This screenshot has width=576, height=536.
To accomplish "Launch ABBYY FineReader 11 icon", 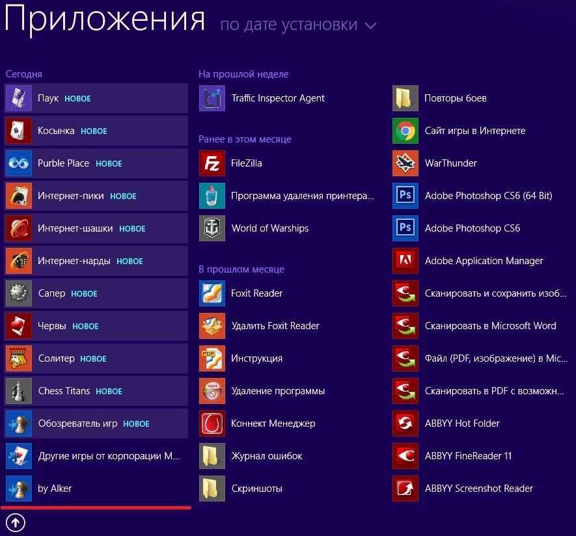I will pos(405,456).
